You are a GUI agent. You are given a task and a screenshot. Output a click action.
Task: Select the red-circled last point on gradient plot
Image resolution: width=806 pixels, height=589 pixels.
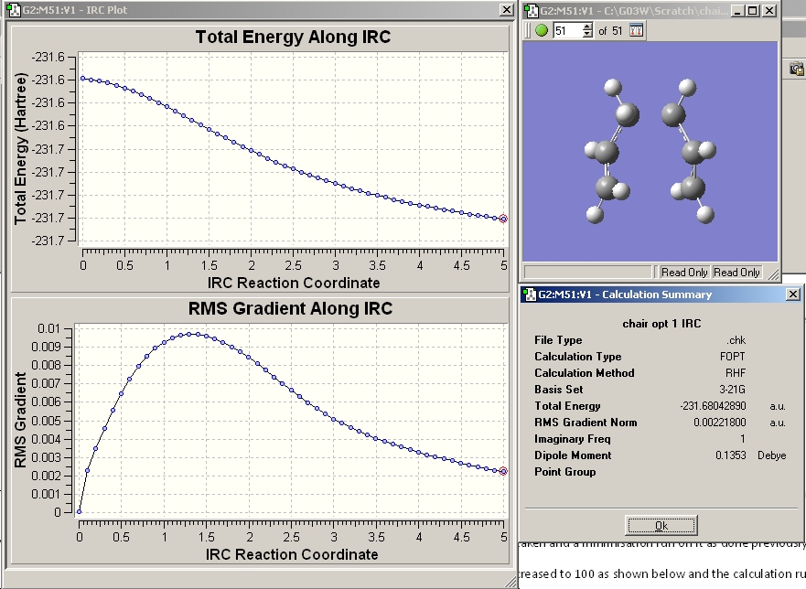(x=503, y=471)
